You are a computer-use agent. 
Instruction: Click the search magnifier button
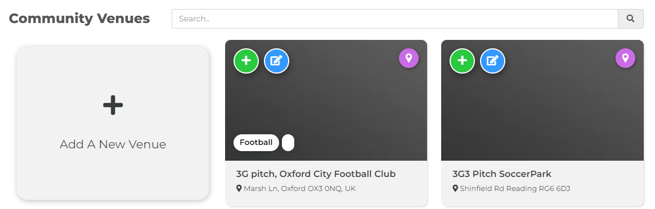click(631, 19)
